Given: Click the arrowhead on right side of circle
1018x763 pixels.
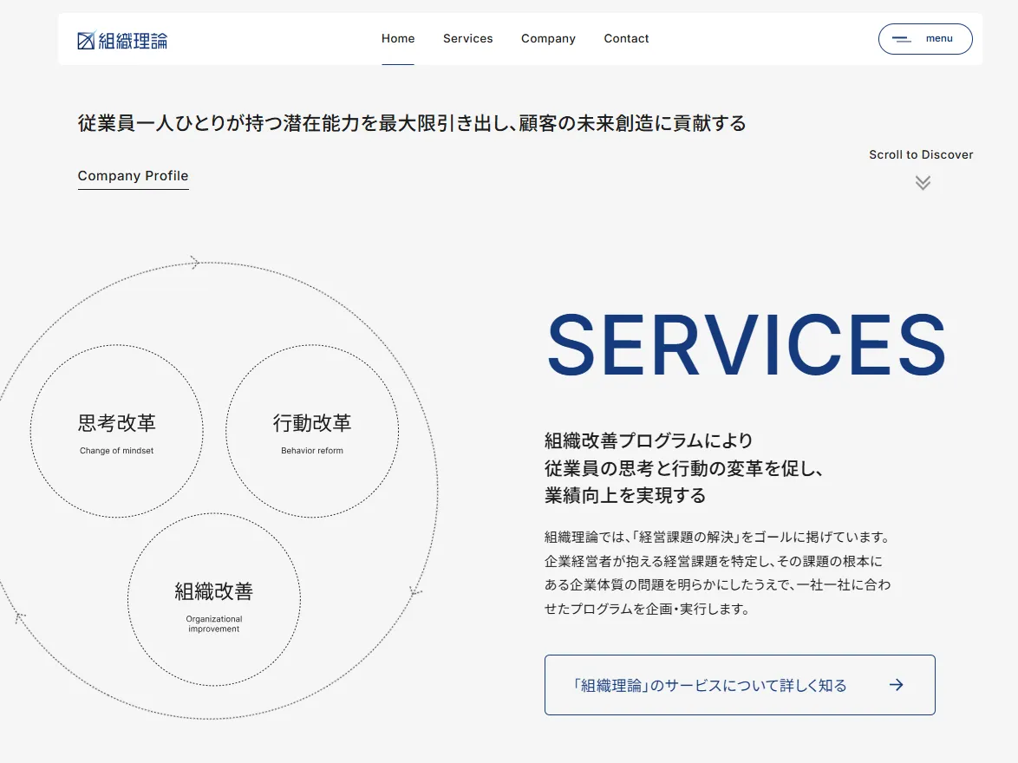Looking at the screenshot, I should point(415,591).
